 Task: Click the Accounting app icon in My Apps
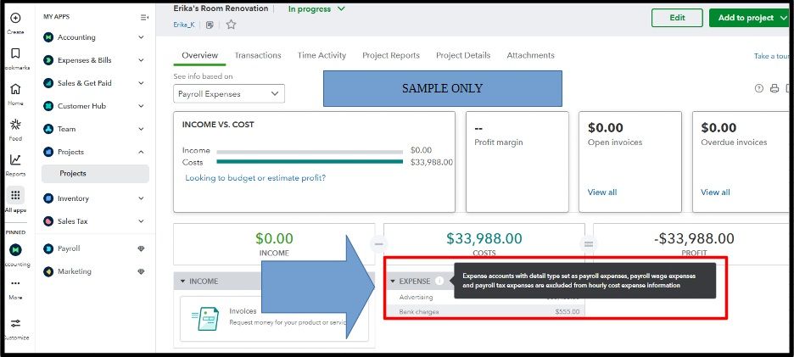coord(48,37)
